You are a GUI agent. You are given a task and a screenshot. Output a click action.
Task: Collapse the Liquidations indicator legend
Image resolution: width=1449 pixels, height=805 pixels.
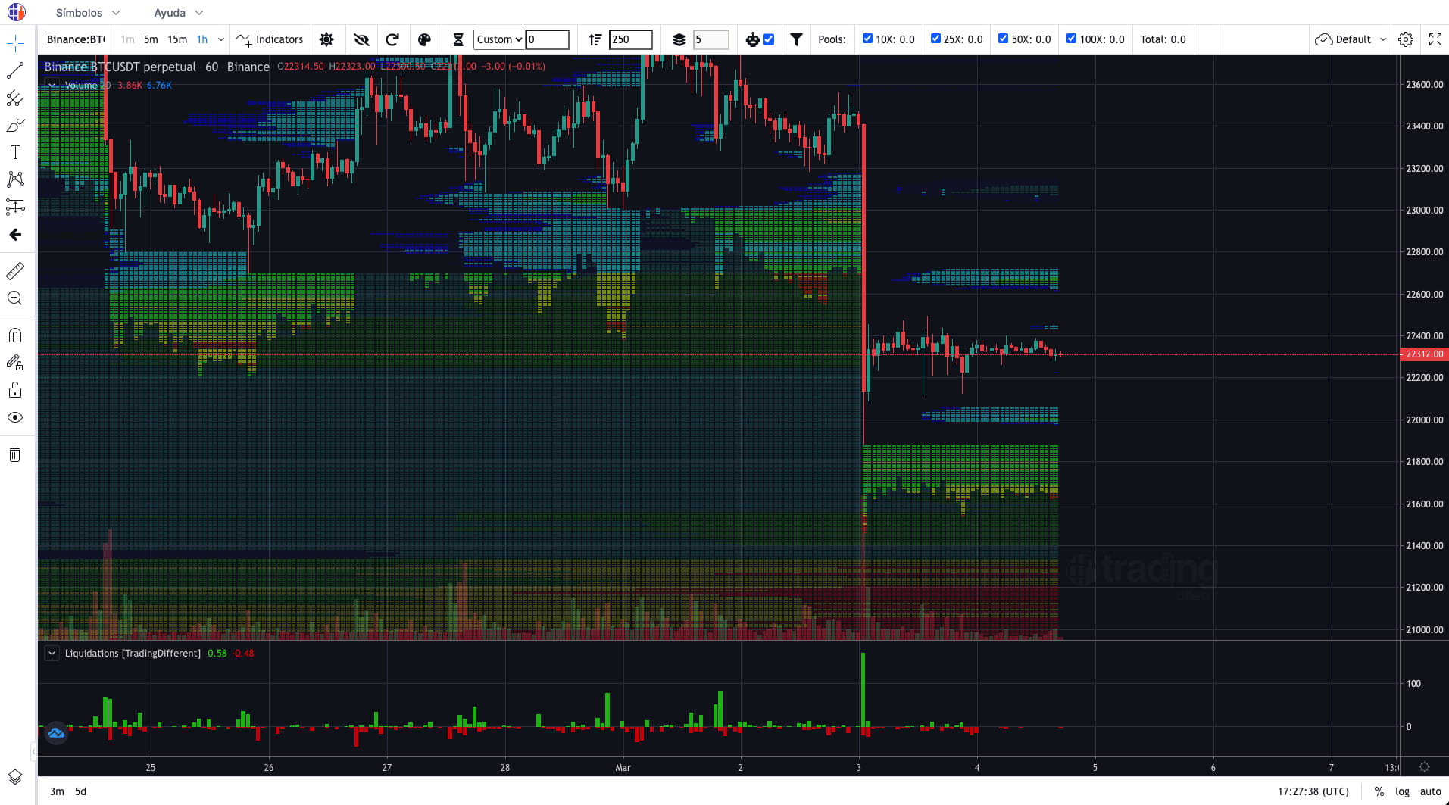tap(52, 653)
